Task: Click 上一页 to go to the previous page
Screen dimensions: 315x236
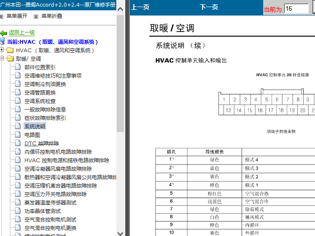Action: point(140,7)
